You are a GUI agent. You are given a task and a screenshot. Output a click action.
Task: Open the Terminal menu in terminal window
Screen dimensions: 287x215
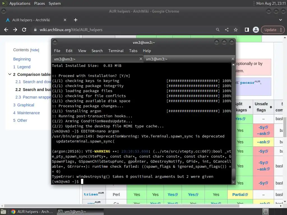pos(116,51)
